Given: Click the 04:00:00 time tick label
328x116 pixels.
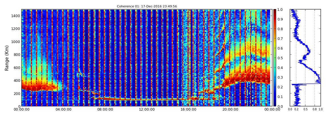Looking at the screenshot, I should point(63,109).
